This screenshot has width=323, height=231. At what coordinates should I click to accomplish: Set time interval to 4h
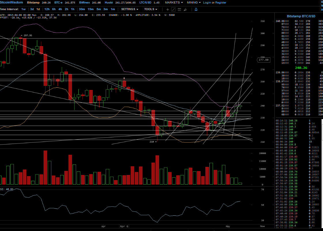[60, 9]
